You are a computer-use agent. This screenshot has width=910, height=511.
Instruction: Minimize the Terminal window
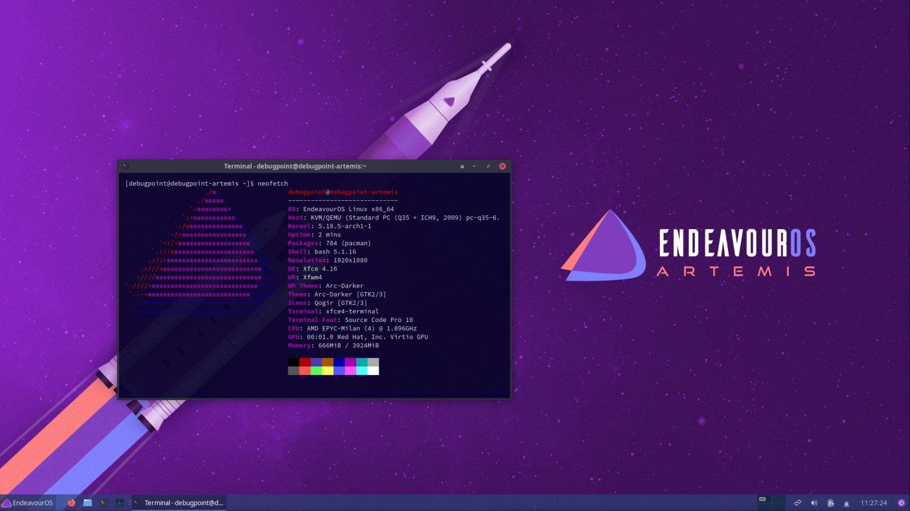[475, 166]
